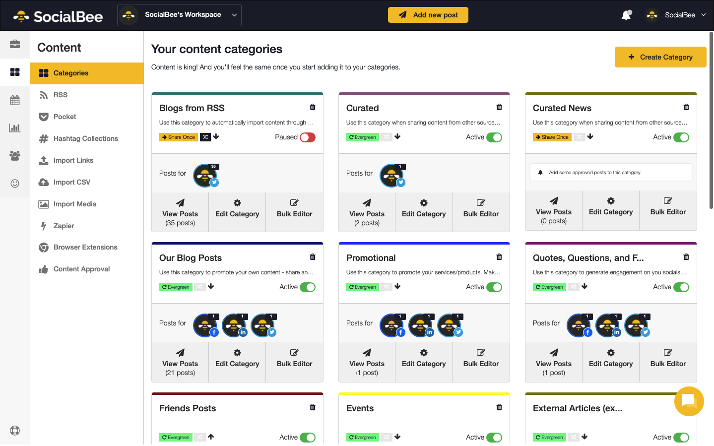This screenshot has height=446, width=714.
Task: Click Facebook profile avatar in Promotional card
Action: tap(392, 325)
